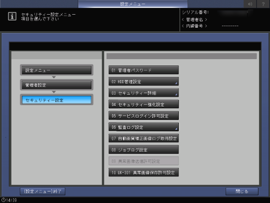Open 10 UK-301 異常画像保存許可設定
The width and height of the screenshot is (270, 203).
[144, 173]
